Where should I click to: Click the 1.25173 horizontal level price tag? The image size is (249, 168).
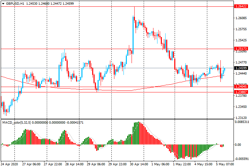tap(241, 49)
